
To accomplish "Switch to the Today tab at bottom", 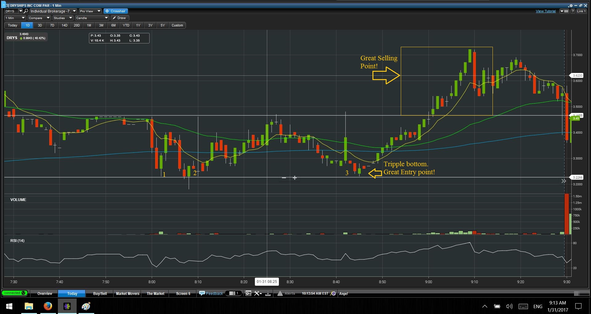I will click(x=72, y=294).
